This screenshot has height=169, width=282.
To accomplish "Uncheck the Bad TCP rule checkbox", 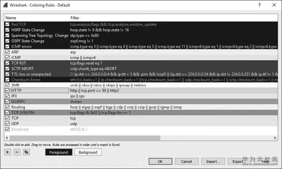I will (x=7, y=24).
